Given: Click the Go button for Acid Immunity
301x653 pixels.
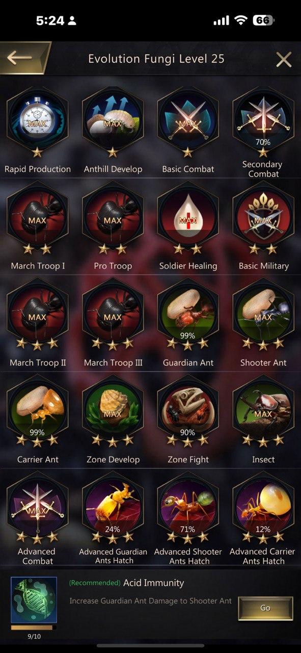Looking at the screenshot, I should pos(265,608).
